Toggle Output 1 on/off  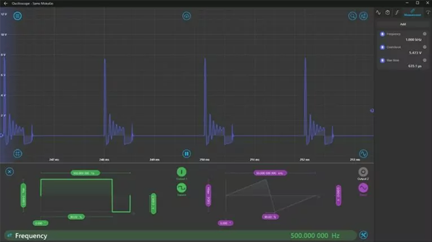(181, 172)
